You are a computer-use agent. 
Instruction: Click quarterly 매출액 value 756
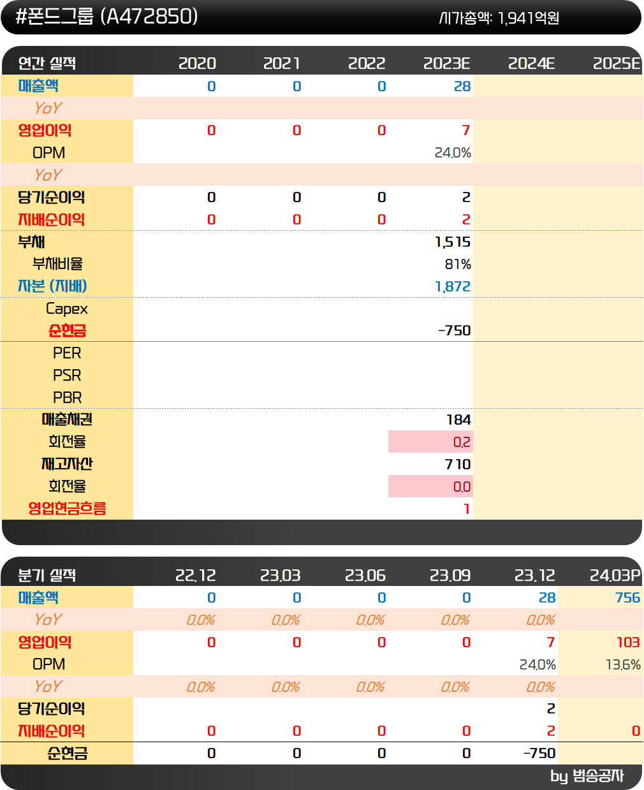[x=628, y=597]
